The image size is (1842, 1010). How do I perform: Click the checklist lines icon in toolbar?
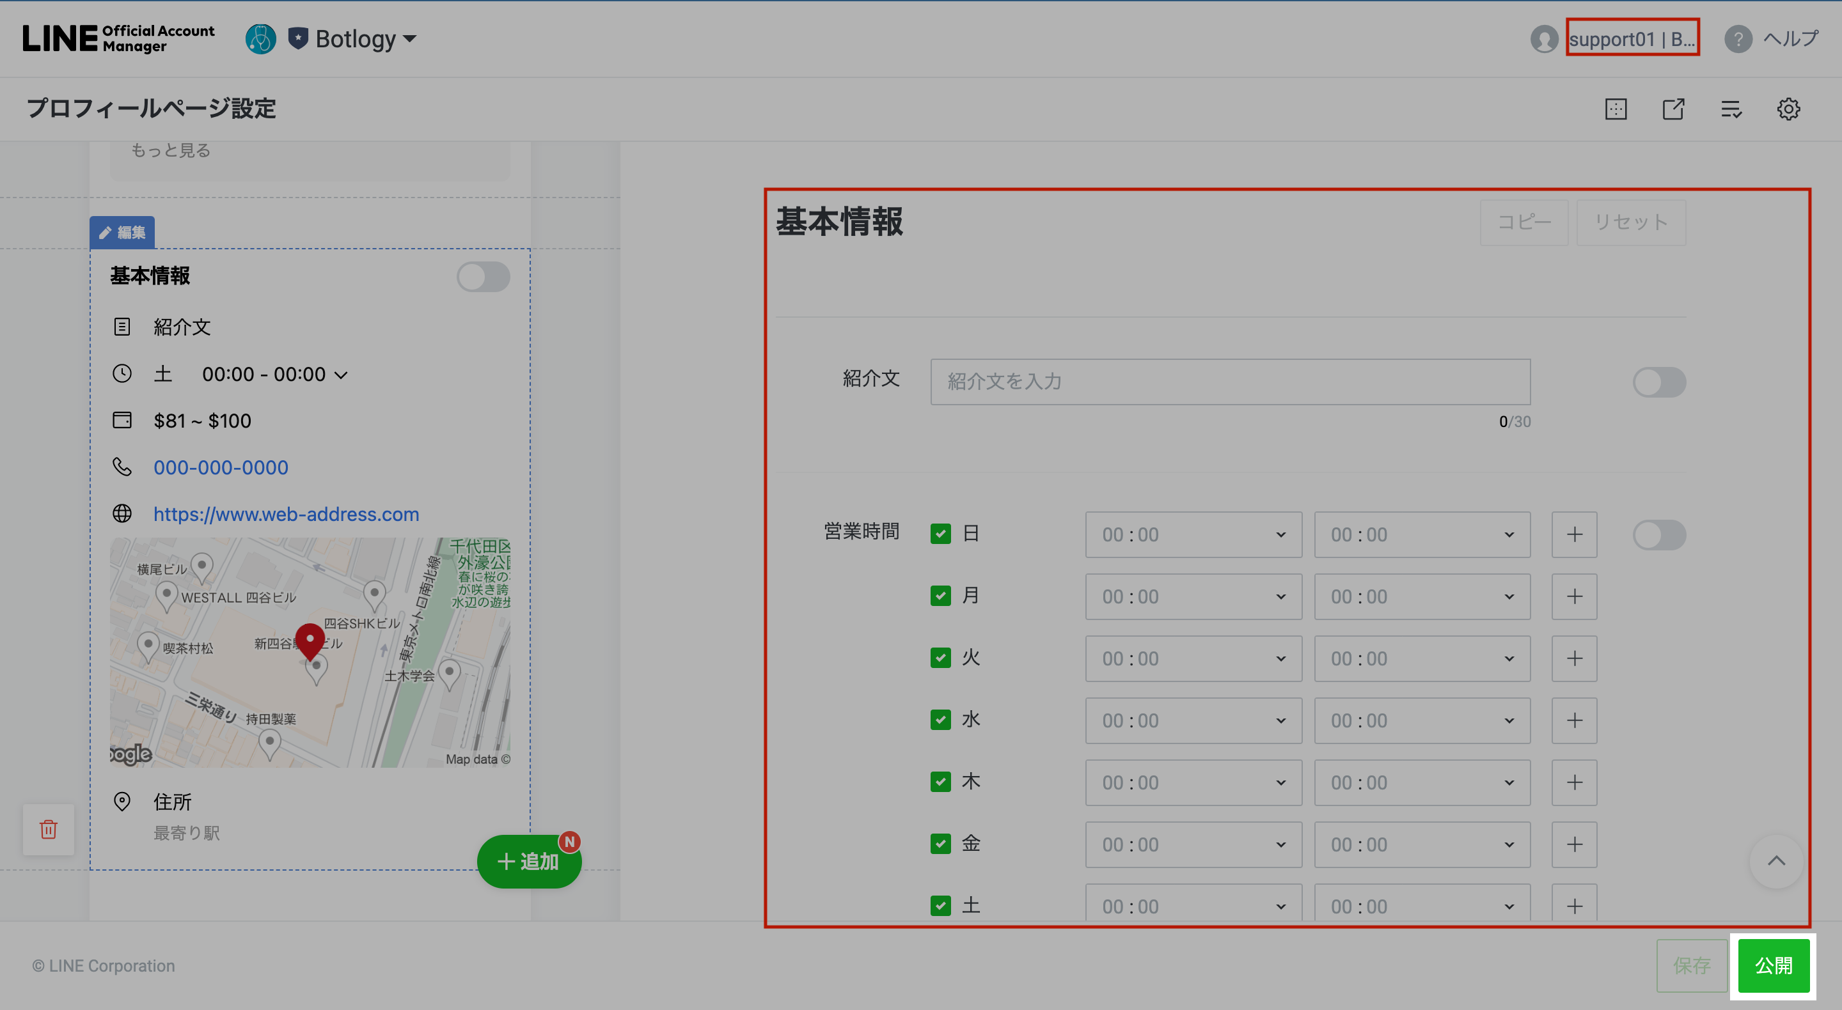1731,109
